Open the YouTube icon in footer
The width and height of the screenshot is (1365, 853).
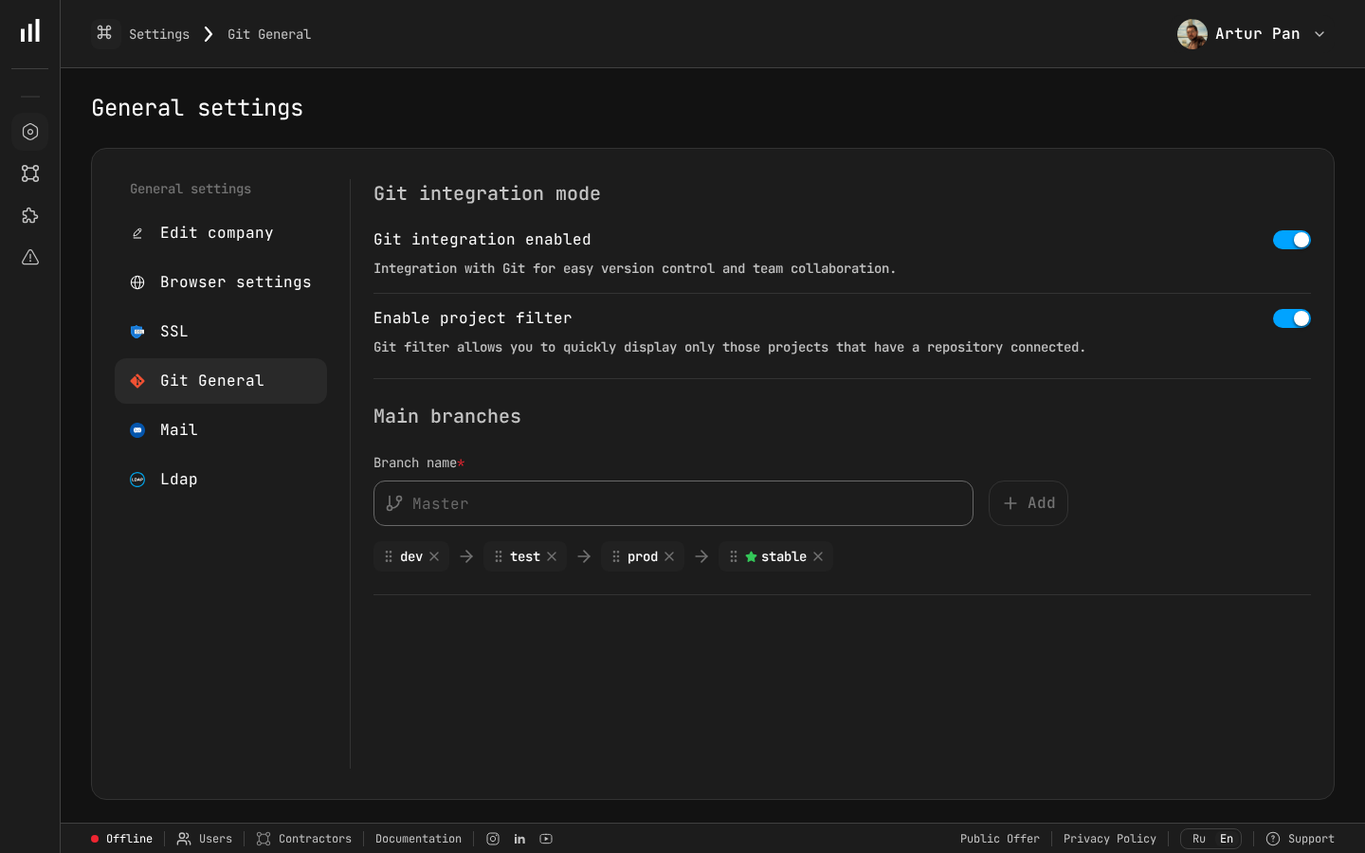coord(546,839)
